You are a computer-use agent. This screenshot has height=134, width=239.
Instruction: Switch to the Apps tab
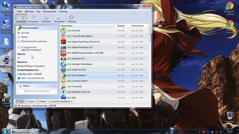coord(20,102)
